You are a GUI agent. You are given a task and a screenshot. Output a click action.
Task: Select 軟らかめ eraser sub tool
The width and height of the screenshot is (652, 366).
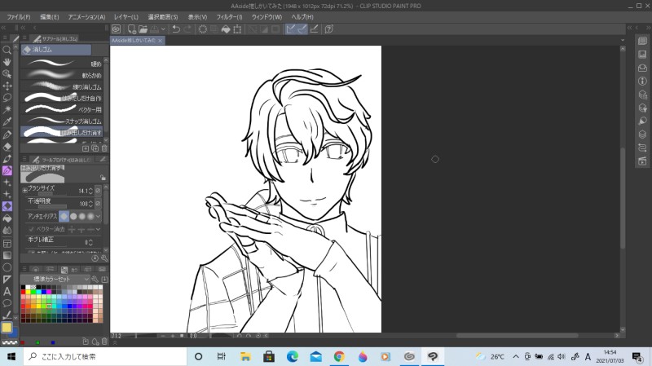62,75
